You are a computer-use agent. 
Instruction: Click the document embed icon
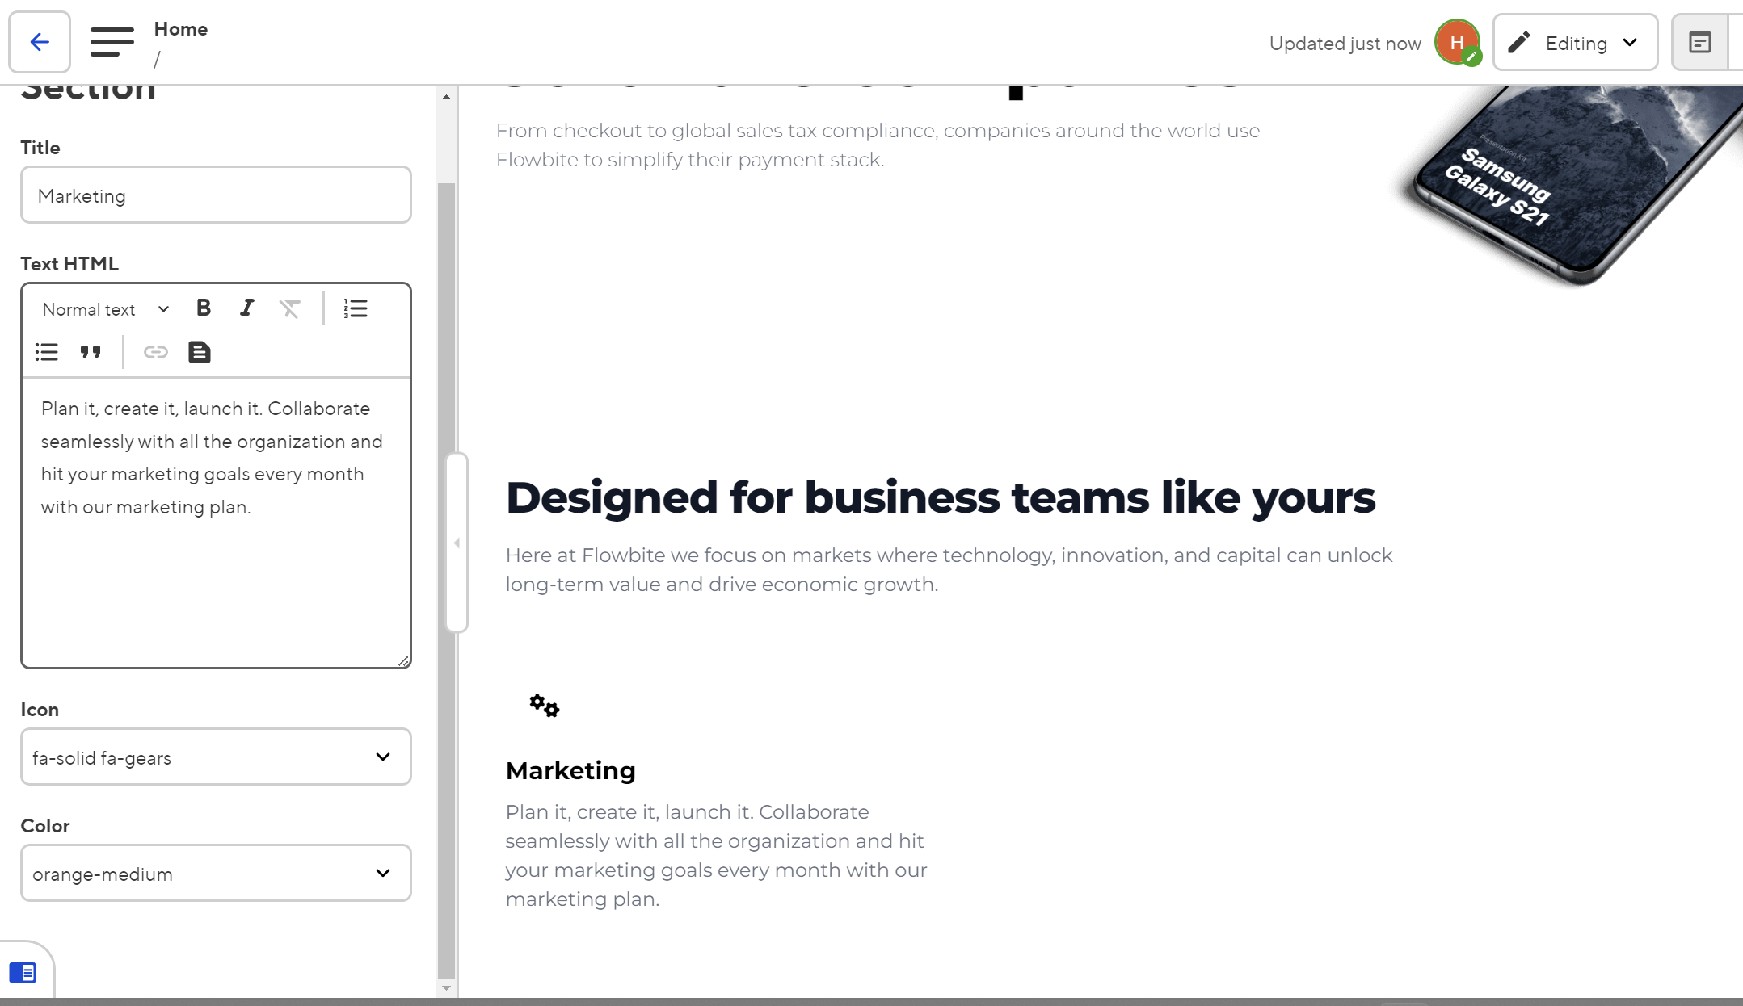coord(199,351)
